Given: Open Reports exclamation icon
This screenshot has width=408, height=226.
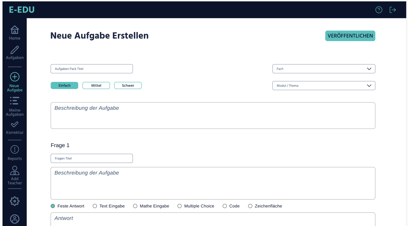Looking at the screenshot, I should coord(15,149).
